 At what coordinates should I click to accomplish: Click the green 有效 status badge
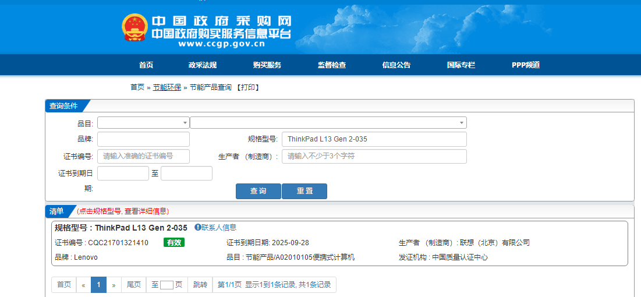174,243
